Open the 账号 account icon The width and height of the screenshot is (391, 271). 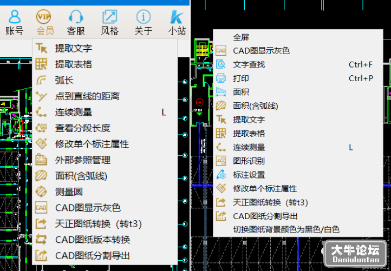(15, 23)
